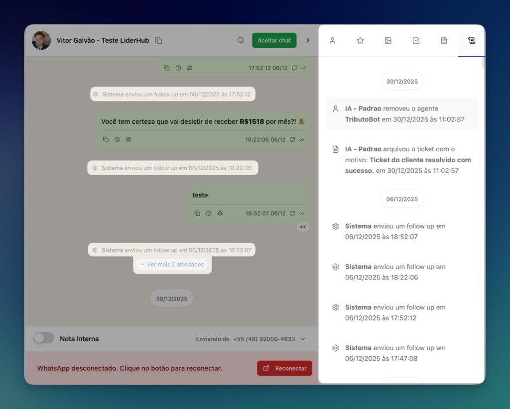510x409 pixels.
Task: Report a bug on the R$1518 message
Action: pos(128,140)
